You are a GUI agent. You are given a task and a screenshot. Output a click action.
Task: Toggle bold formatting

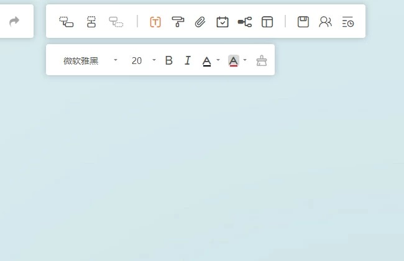tap(168, 60)
